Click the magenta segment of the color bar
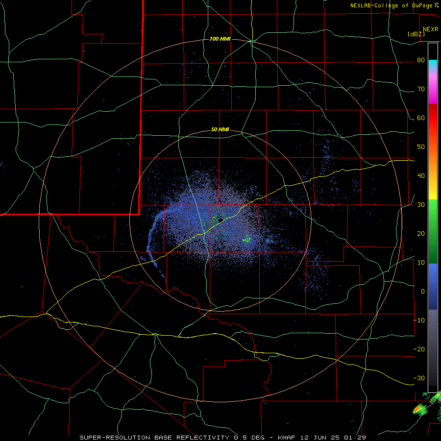The height and width of the screenshot is (441, 441). pyautogui.click(x=433, y=96)
